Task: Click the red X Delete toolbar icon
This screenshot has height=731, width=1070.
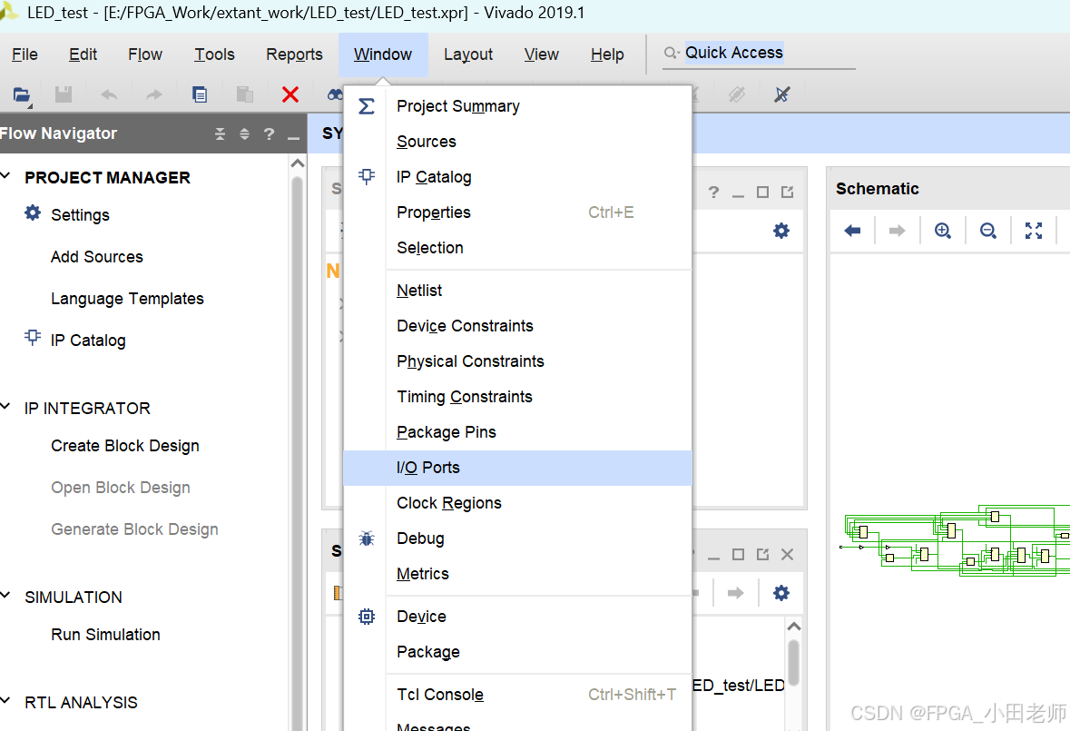Action: pos(290,94)
